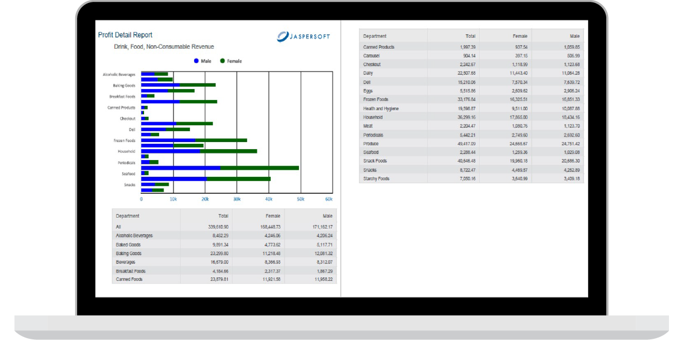Sort by Total header above 1,997.39

471,36
